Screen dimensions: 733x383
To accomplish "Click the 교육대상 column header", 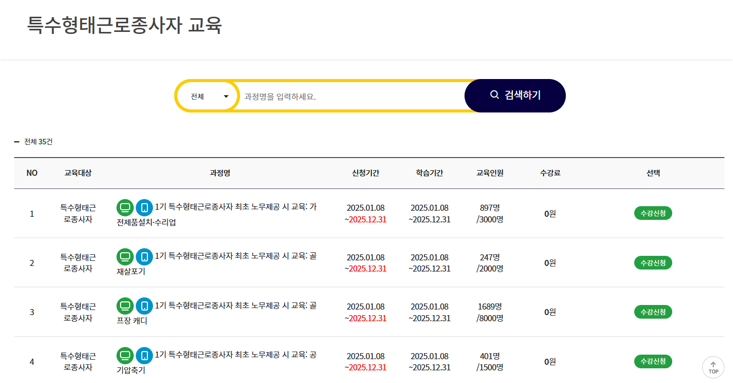I will pyautogui.click(x=78, y=173).
